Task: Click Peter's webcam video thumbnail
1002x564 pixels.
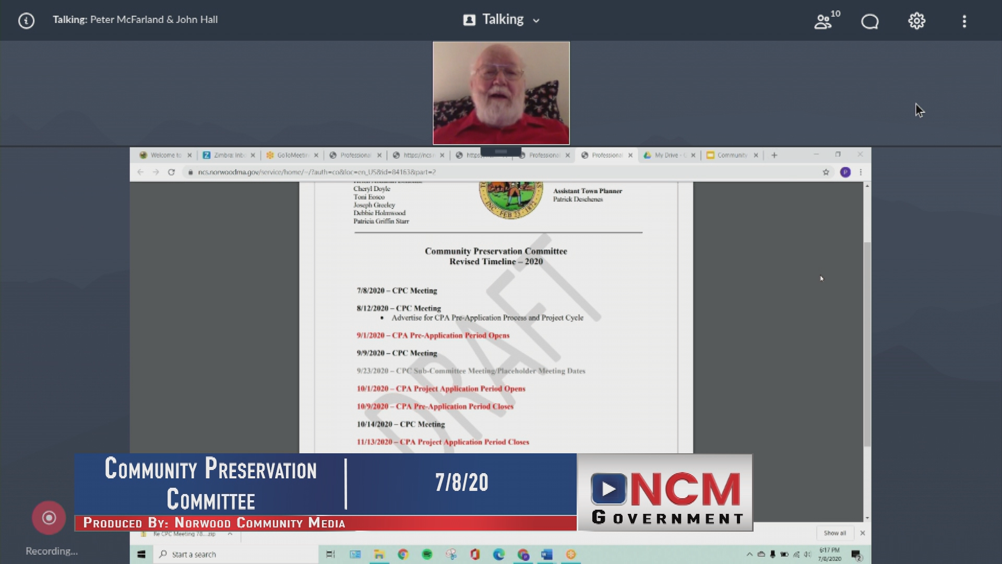Action: (x=501, y=93)
